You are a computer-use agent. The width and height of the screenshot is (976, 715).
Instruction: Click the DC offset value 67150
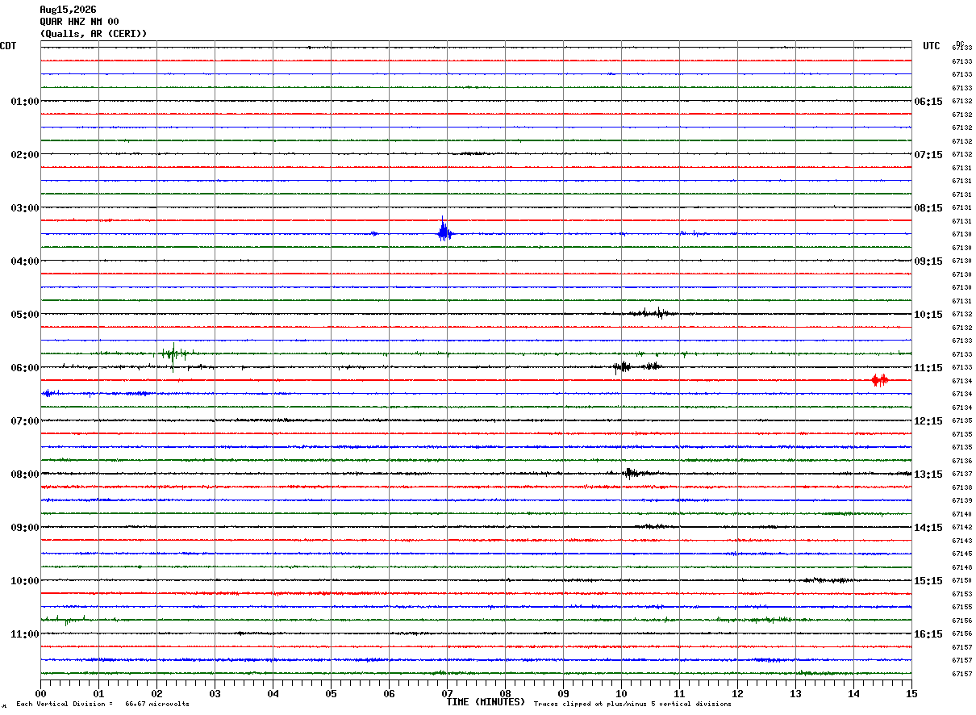961,581
